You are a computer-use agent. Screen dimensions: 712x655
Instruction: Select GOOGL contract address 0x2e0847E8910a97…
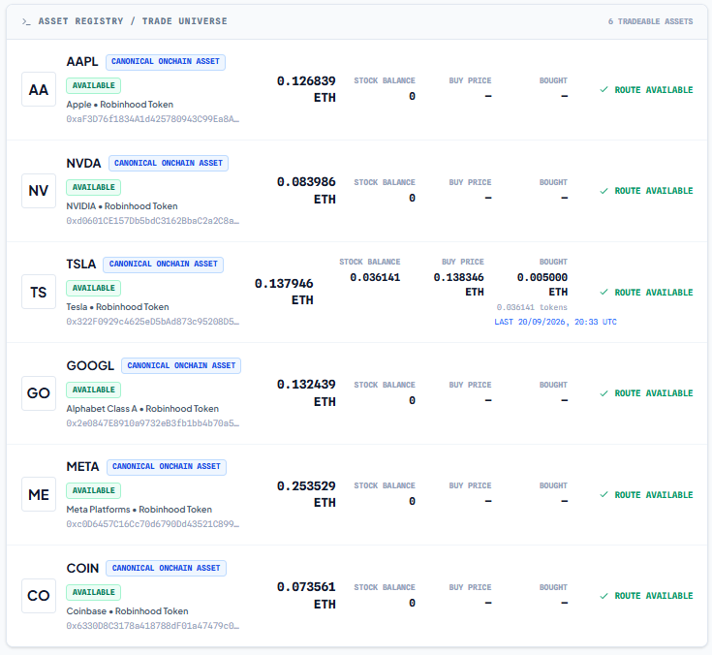click(x=153, y=423)
